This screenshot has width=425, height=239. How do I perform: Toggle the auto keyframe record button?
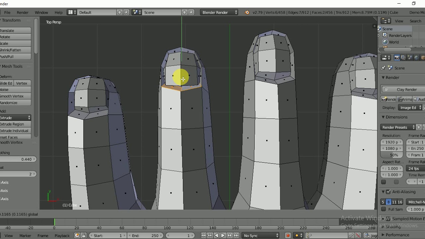tap(288, 235)
